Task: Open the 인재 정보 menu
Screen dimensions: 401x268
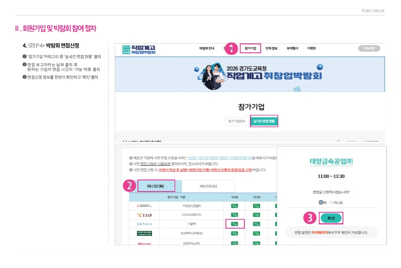Action: click(271, 48)
